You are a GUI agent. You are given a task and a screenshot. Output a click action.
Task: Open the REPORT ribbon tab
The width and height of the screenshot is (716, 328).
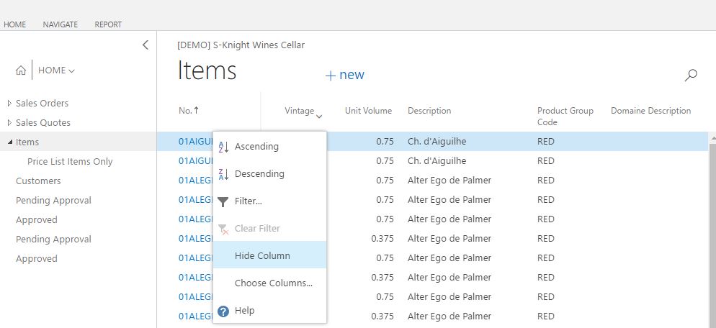point(108,24)
